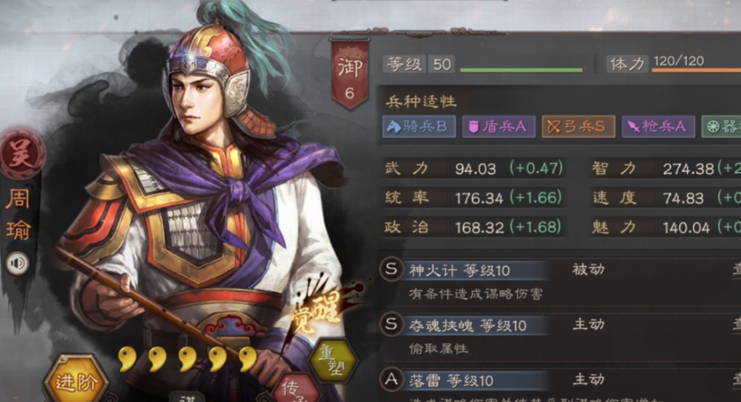This screenshot has width=741, height=402.
Task: Play Zhou Yu's voice with speaker icon
Action: [x=17, y=264]
